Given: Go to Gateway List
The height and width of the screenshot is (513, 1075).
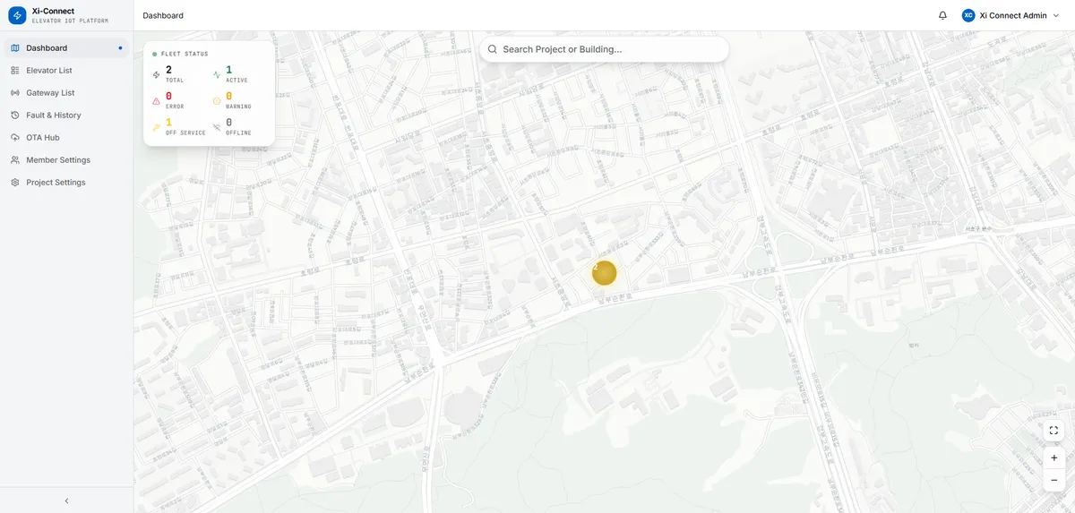Looking at the screenshot, I should [50, 93].
